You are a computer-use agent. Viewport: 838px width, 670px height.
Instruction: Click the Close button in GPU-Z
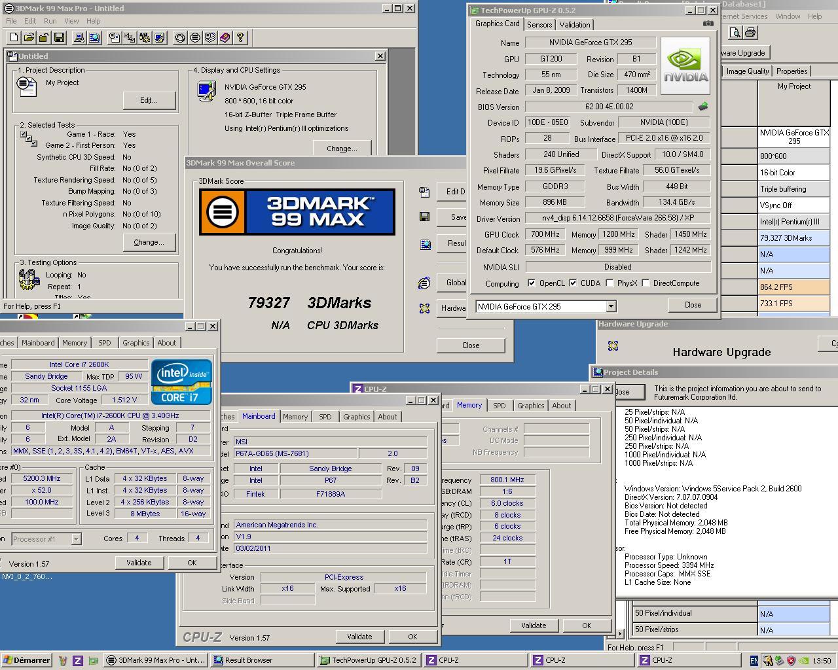point(693,305)
